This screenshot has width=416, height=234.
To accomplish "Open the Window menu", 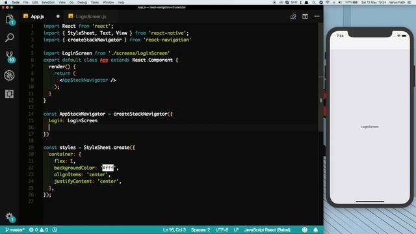I will 109,3.
